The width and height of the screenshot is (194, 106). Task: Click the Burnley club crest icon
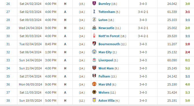[94, 3]
